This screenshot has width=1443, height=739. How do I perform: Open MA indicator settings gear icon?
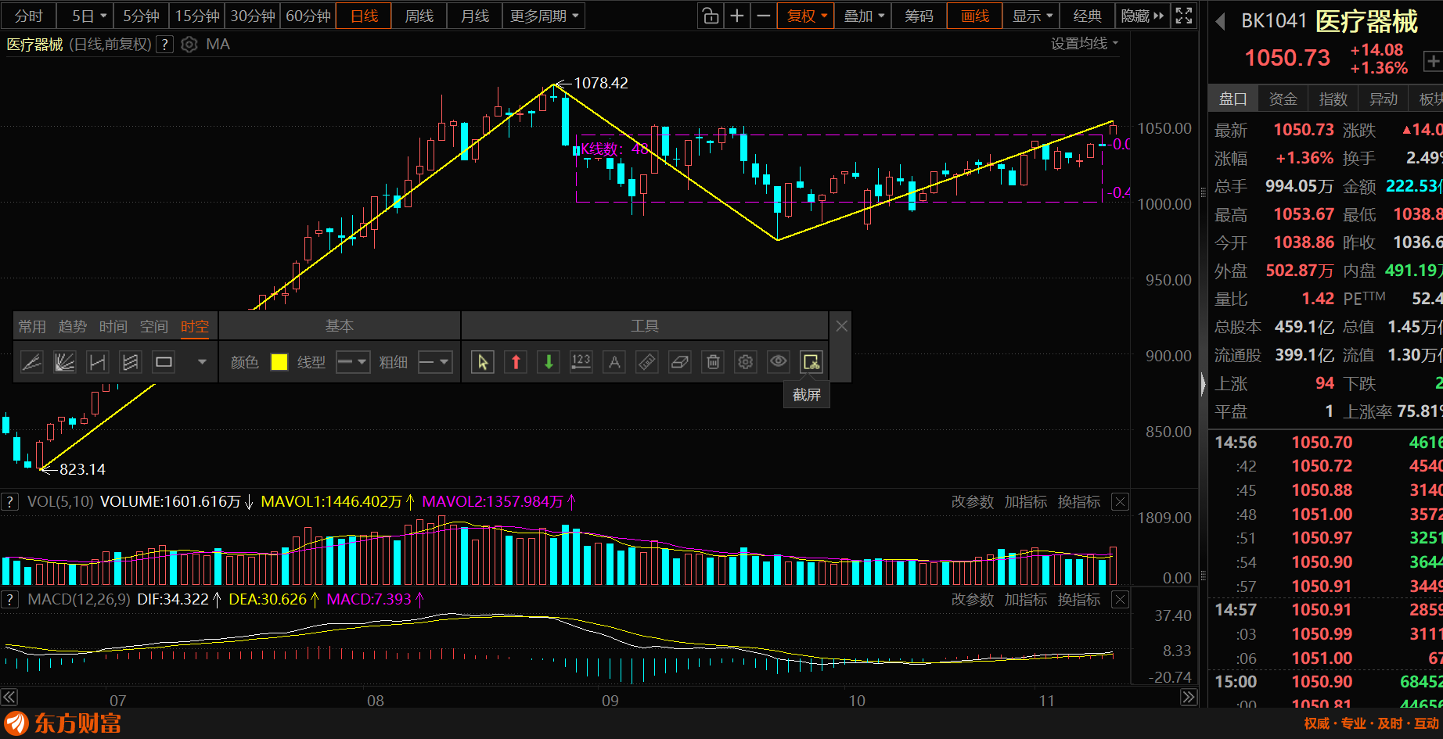[189, 45]
